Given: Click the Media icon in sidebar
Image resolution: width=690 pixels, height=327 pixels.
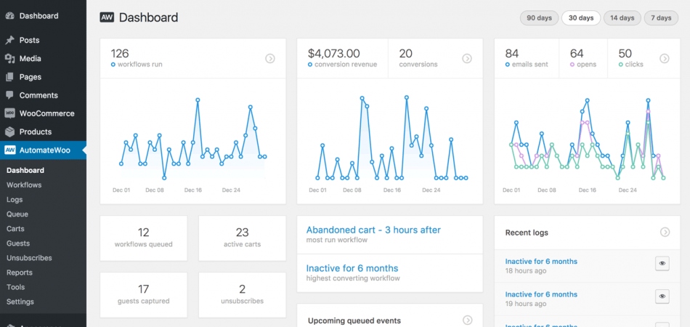Looking at the screenshot, I should tap(9, 59).
